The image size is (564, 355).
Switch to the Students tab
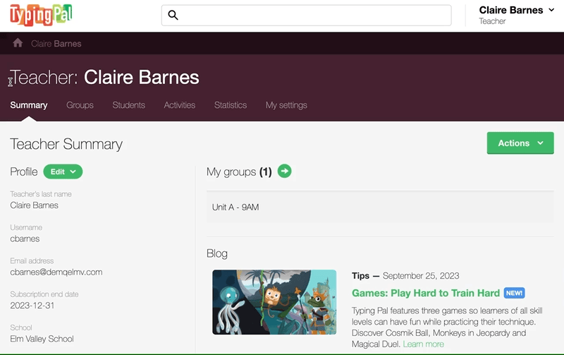(128, 105)
